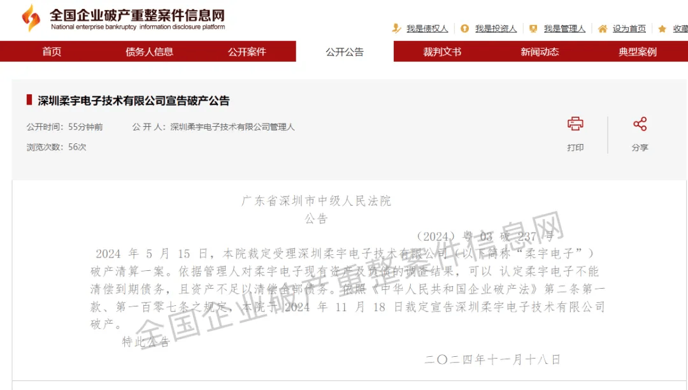Image resolution: width=688 pixels, height=390 pixels.
Task: Open the 新闻动态 nav tab
Action: (540, 52)
